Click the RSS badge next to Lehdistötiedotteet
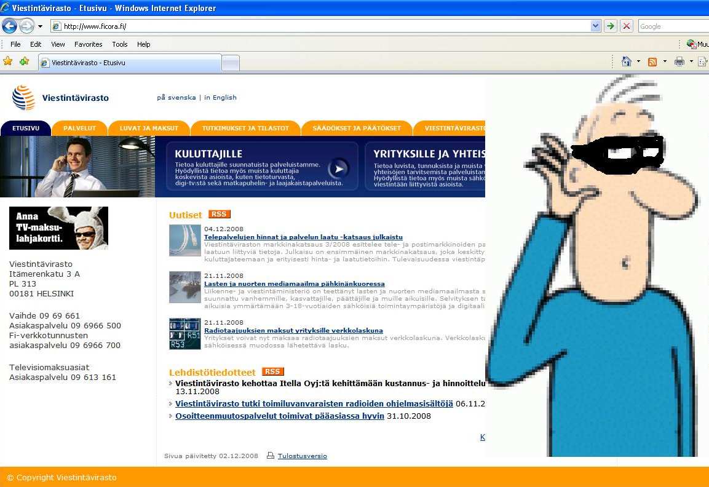The width and height of the screenshot is (709, 487). [272, 371]
